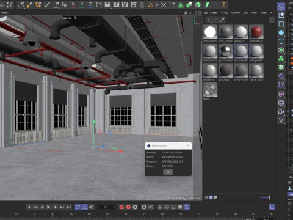The height and width of the screenshot is (220, 293).
Task: Step to next frame
Action: [x=55, y=207]
